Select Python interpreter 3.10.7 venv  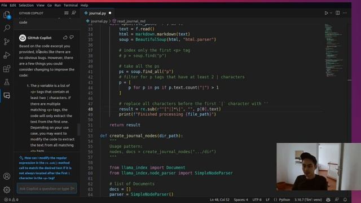[x=308, y=200]
